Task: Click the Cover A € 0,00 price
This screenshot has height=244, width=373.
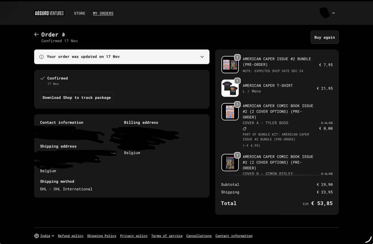Action: pos(326,129)
